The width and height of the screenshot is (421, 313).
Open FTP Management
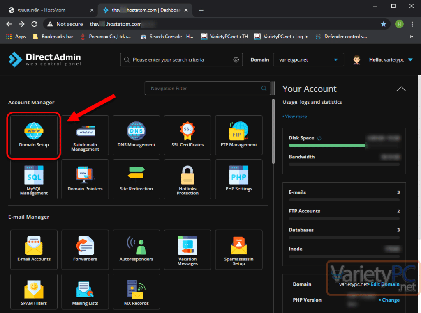click(239, 135)
